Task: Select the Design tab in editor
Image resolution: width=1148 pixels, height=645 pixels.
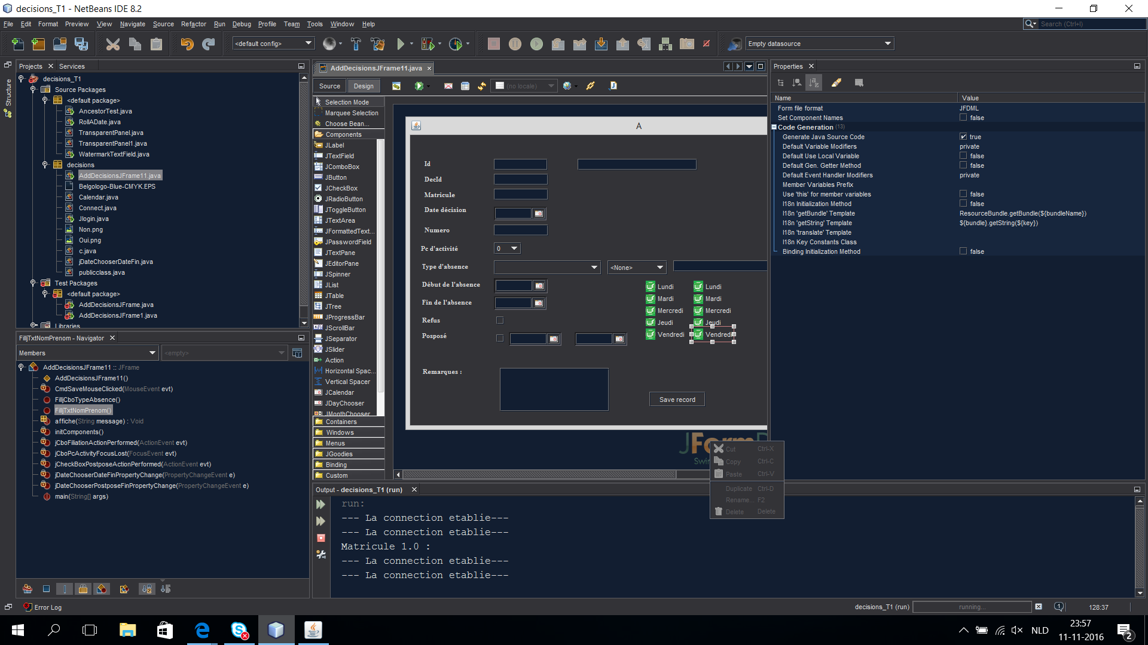Action: click(x=362, y=85)
